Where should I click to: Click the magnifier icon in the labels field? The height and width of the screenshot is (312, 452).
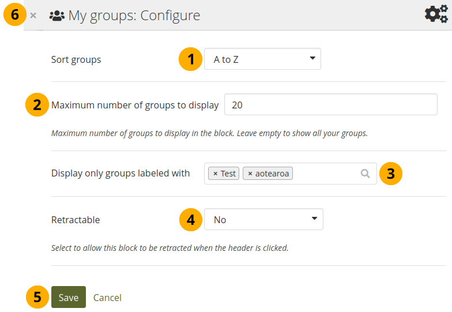365,174
